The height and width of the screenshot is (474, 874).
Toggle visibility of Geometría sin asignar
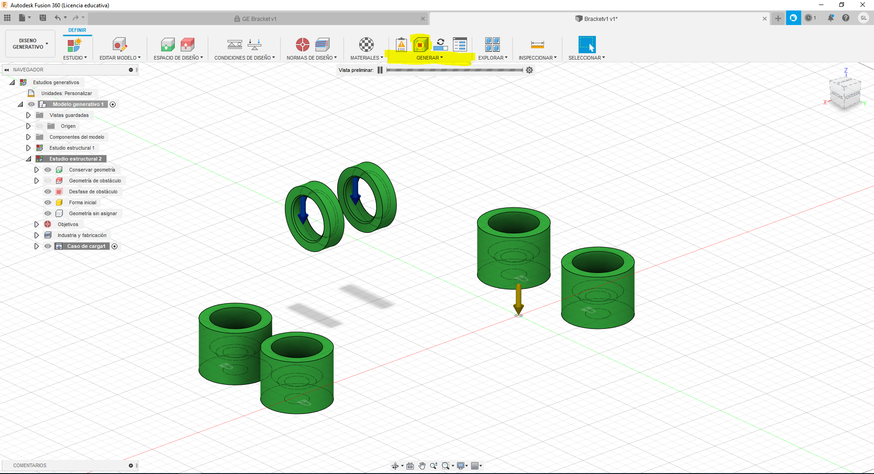click(48, 213)
